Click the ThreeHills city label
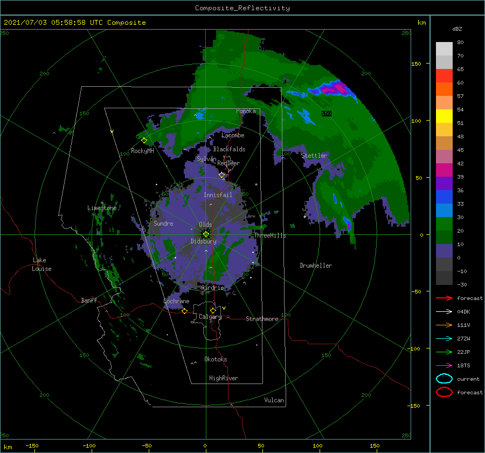Viewport: 485px width, 453px height. coord(271,235)
